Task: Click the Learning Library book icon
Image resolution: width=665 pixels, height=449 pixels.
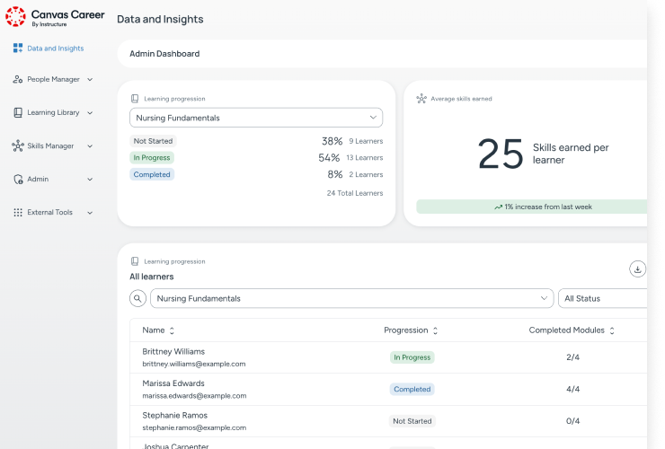Action: [x=18, y=113]
